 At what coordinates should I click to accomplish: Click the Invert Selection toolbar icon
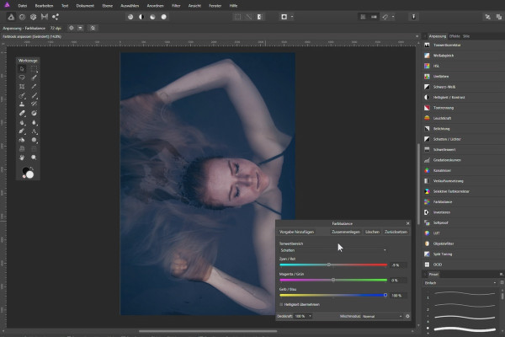pos(259,17)
